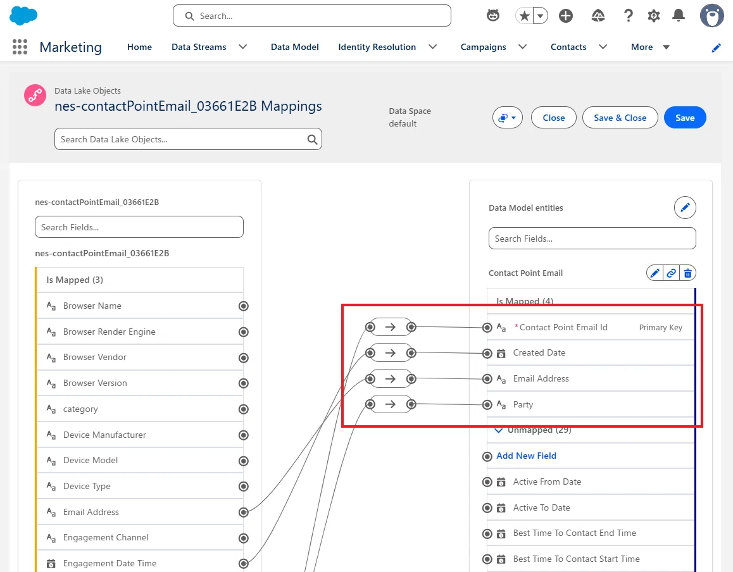The width and height of the screenshot is (733, 572).
Task: Click the Salesforce cloud logo
Action: (23, 16)
